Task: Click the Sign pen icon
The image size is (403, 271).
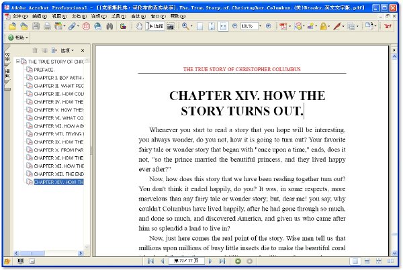Action: [337, 26]
